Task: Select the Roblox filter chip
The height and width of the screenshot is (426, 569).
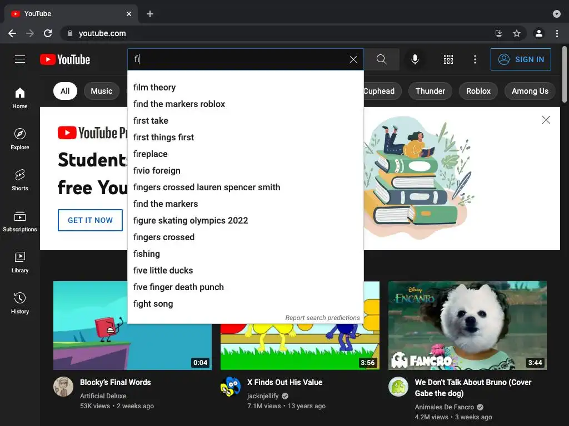Action: pos(478,91)
